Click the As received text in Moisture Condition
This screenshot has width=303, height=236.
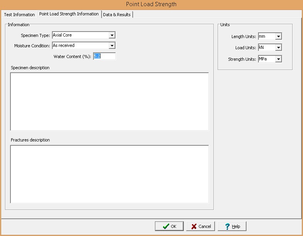pos(64,46)
